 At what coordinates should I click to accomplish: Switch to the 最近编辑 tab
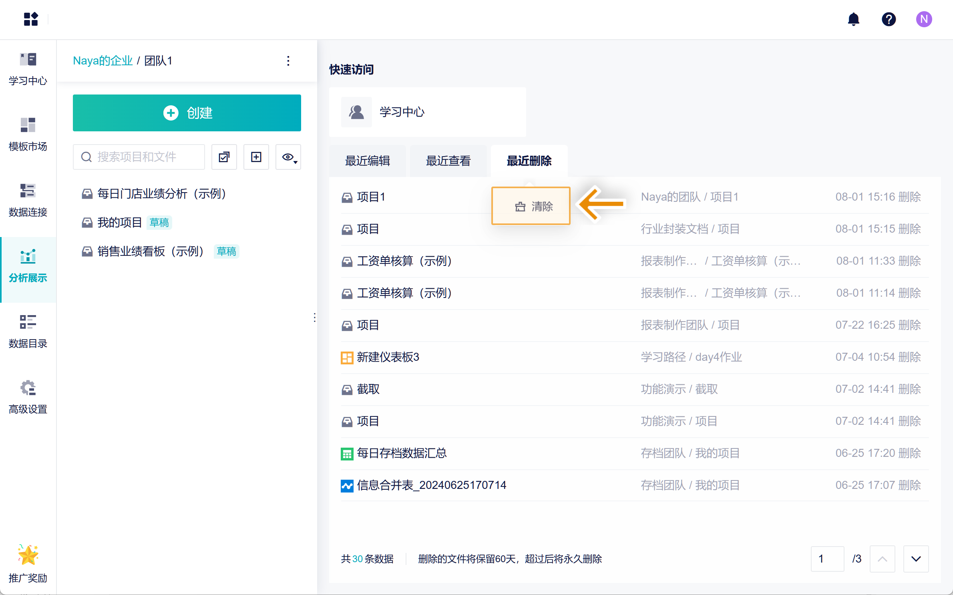[x=368, y=161]
